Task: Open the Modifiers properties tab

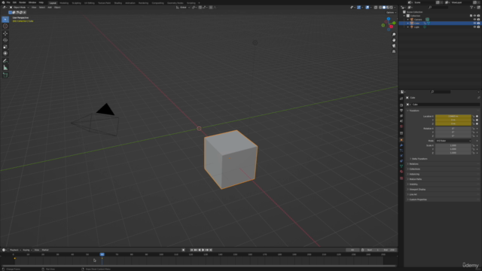Action: (x=401, y=145)
